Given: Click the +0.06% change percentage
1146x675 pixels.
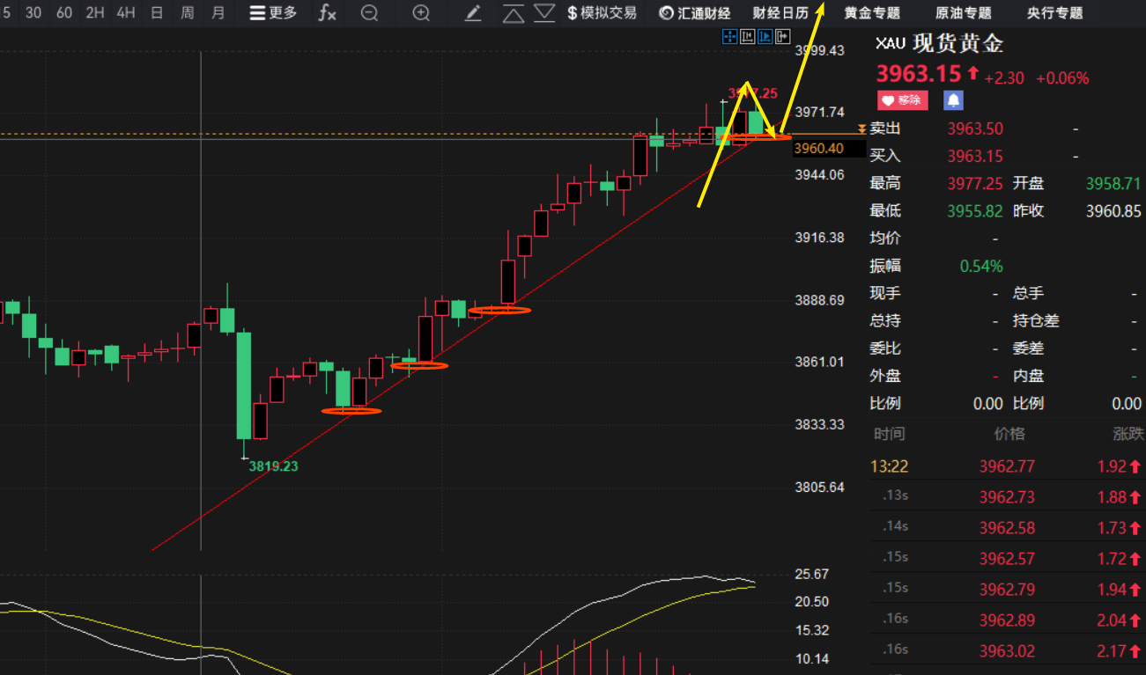Looking at the screenshot, I should click(1062, 78).
